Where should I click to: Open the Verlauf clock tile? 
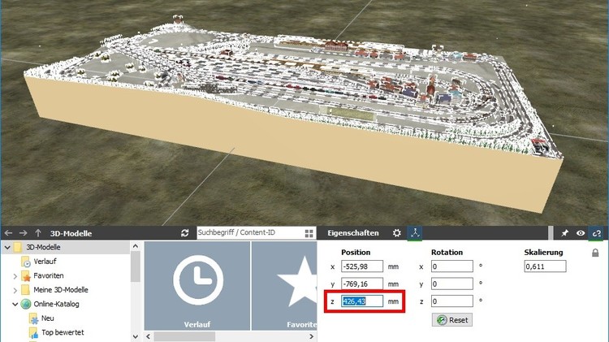(x=197, y=286)
